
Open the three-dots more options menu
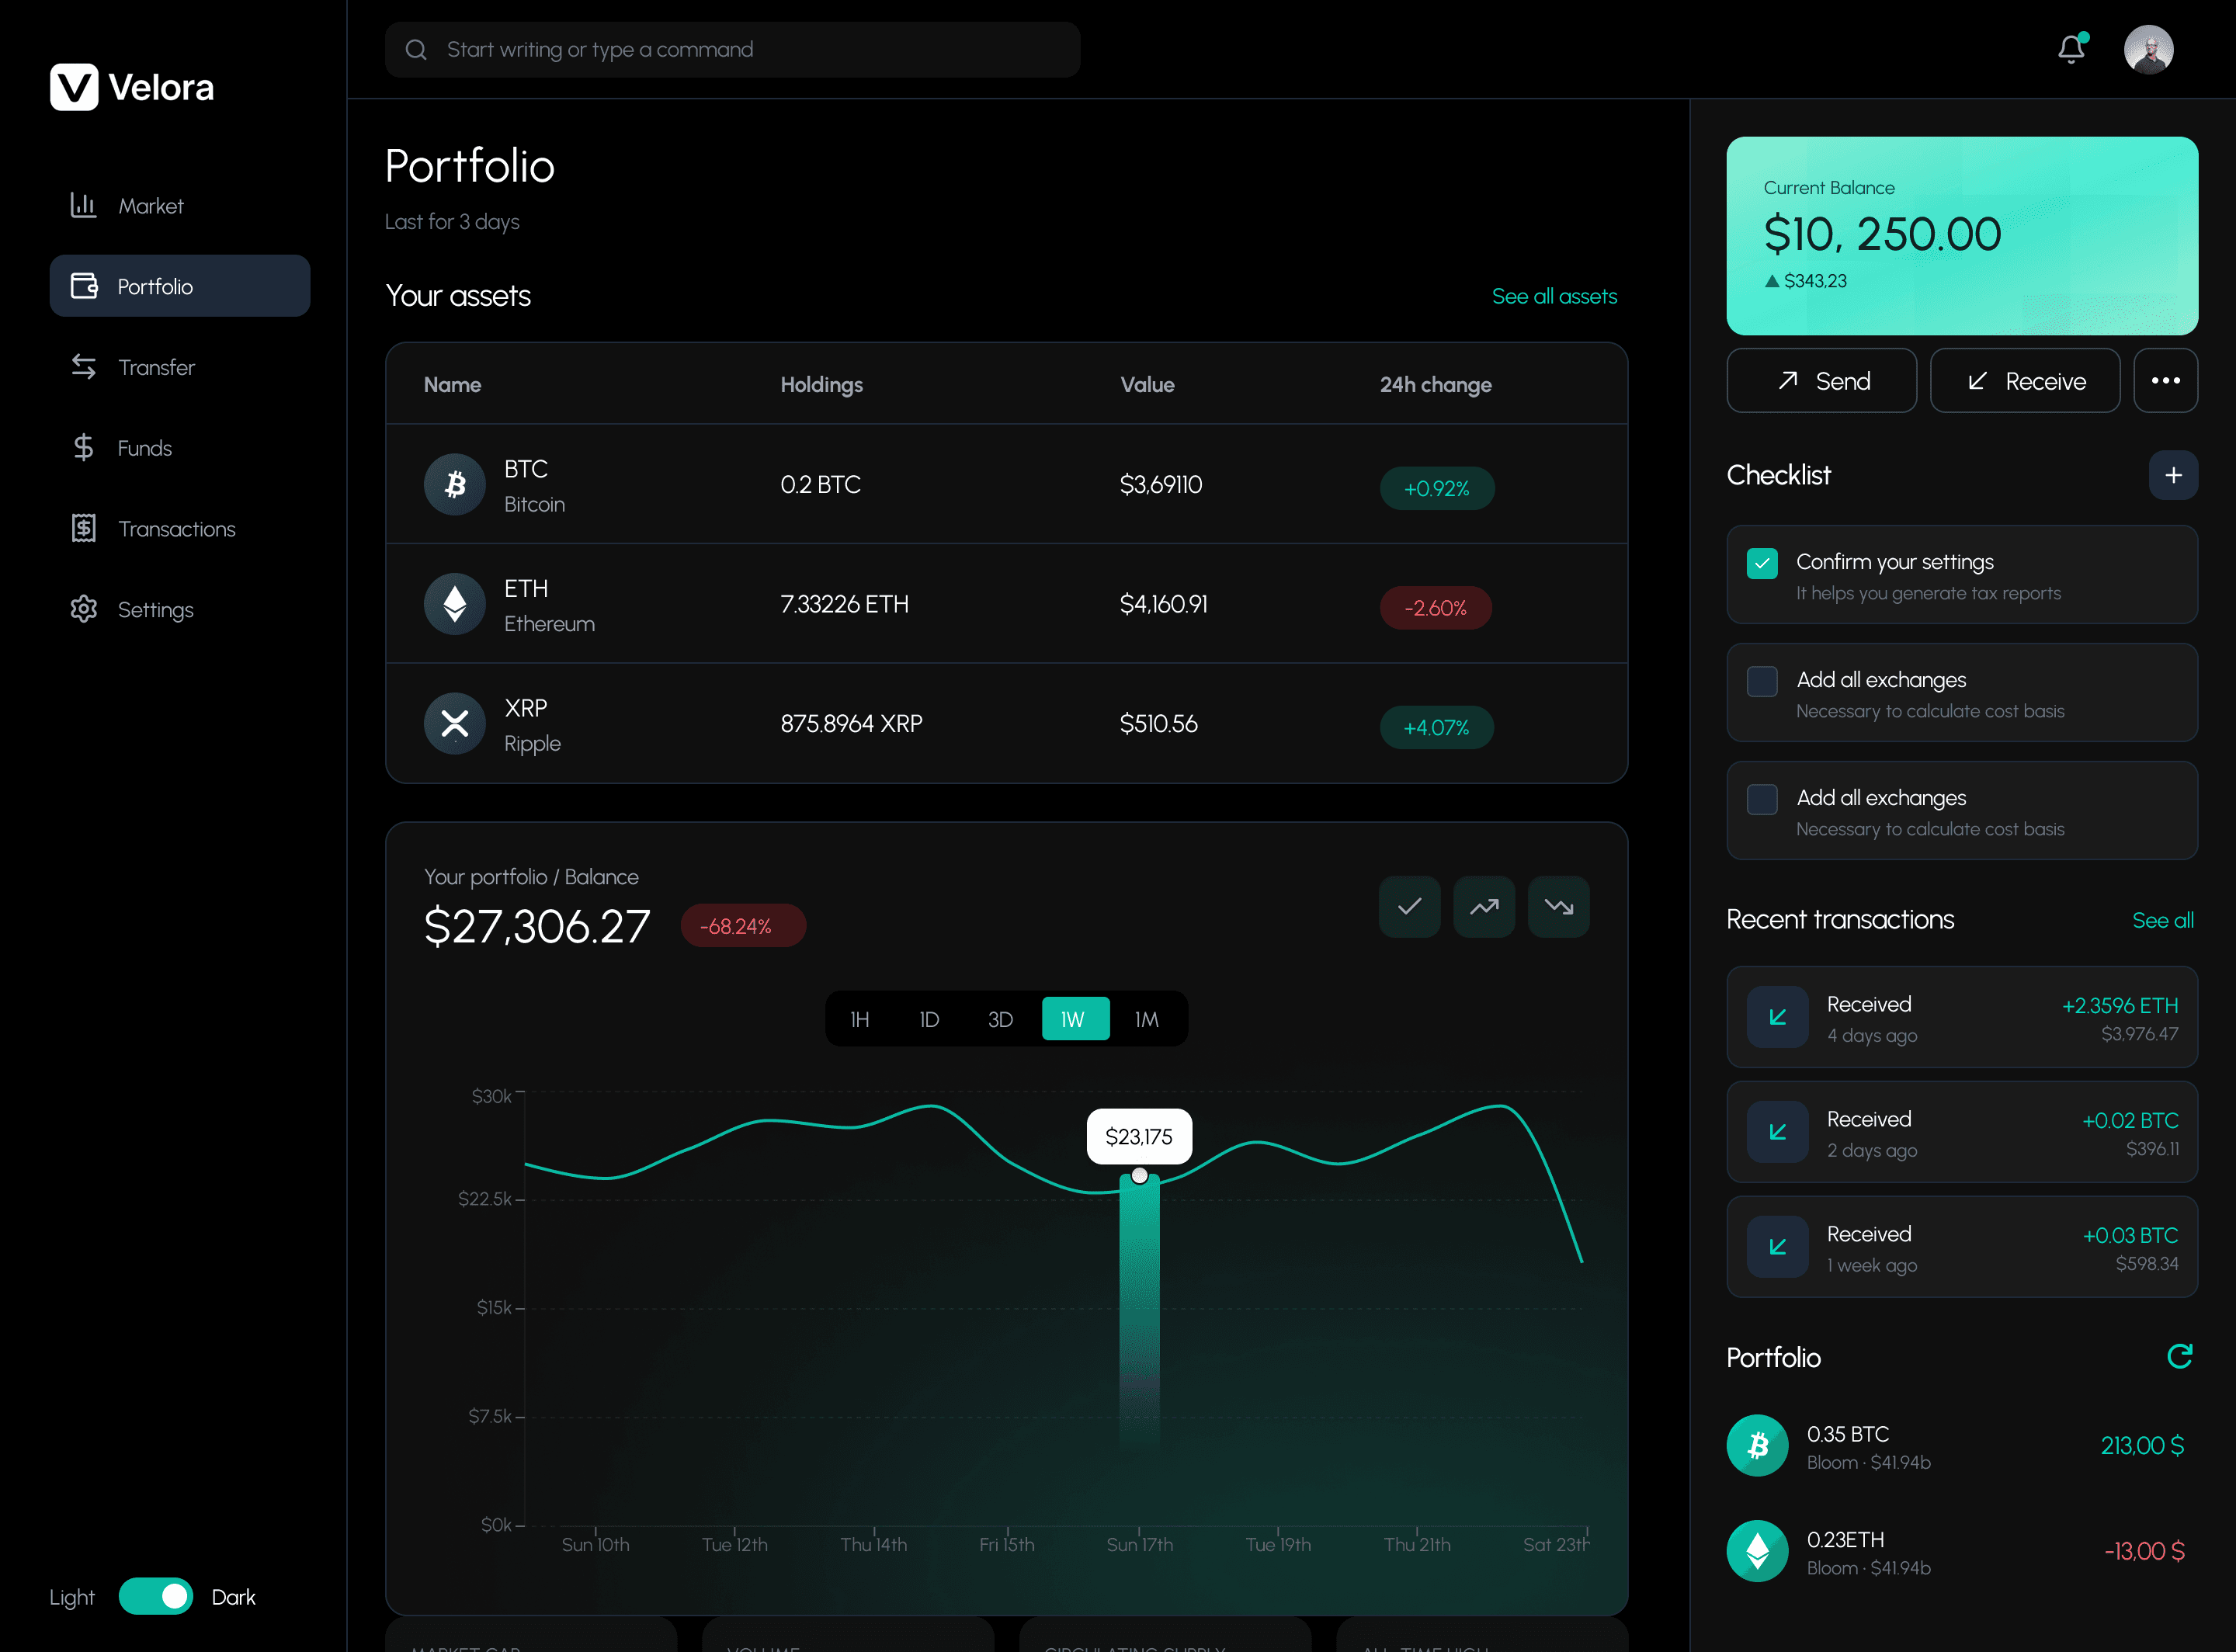2165,380
